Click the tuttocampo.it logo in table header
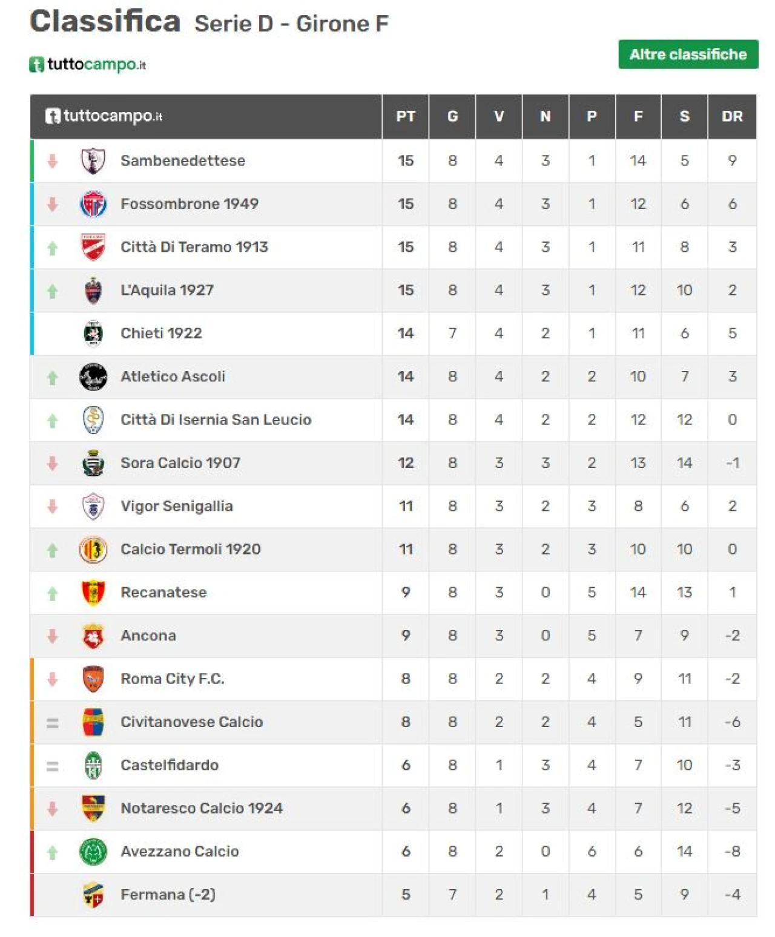Viewport: 775px width, 937px height. tap(104, 116)
